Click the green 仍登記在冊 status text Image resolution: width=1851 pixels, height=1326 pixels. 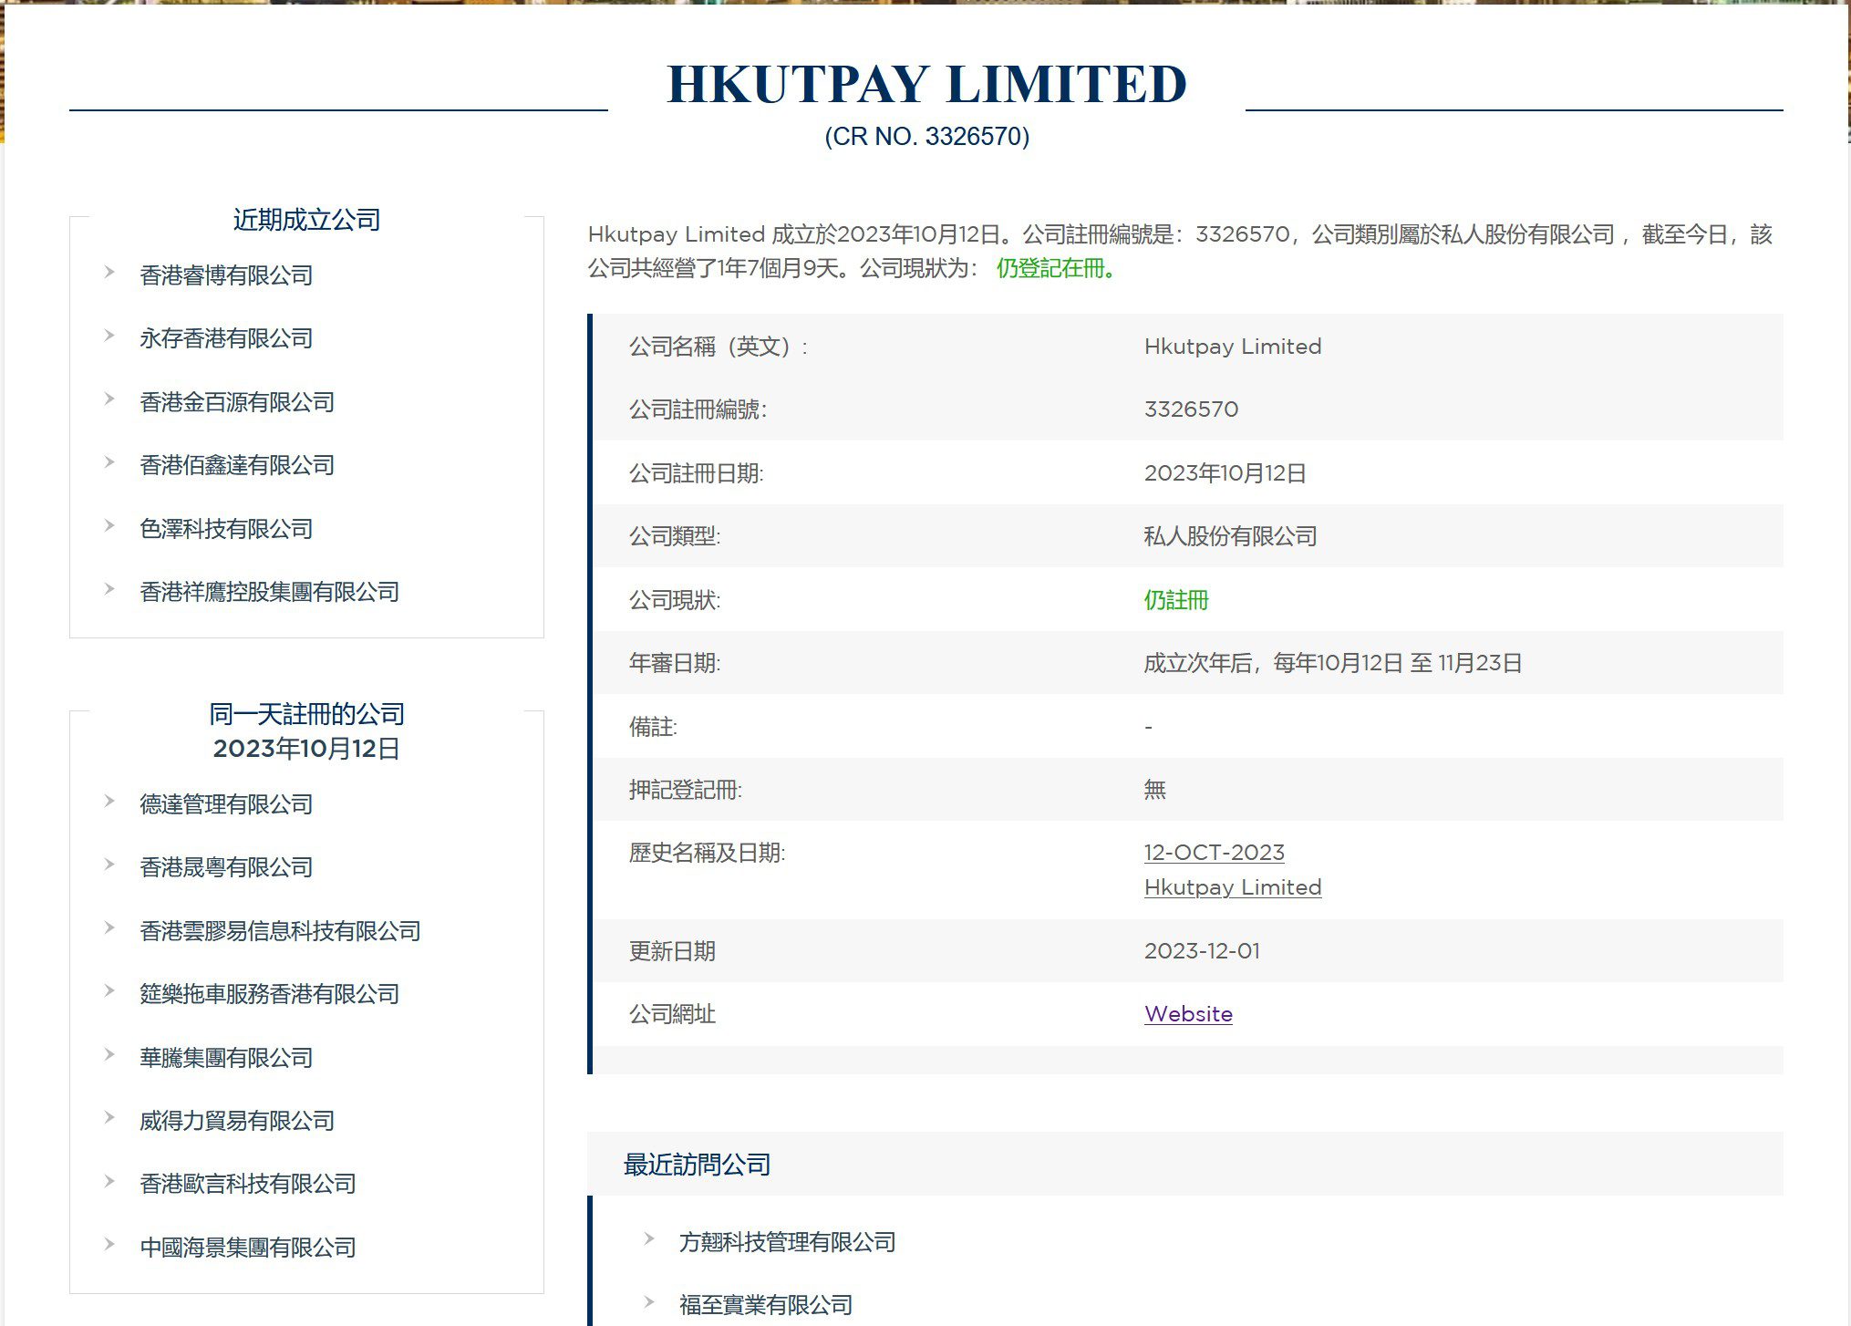(1055, 268)
